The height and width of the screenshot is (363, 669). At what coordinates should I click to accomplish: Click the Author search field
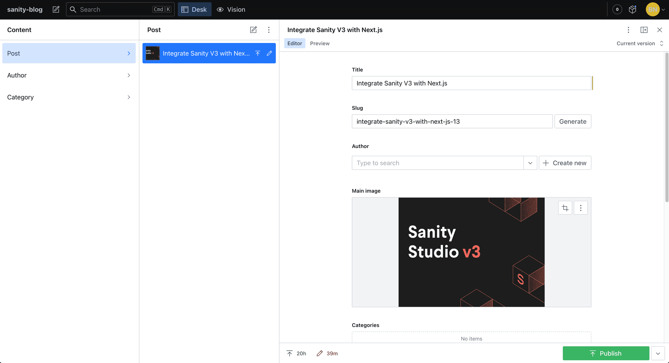(438, 163)
